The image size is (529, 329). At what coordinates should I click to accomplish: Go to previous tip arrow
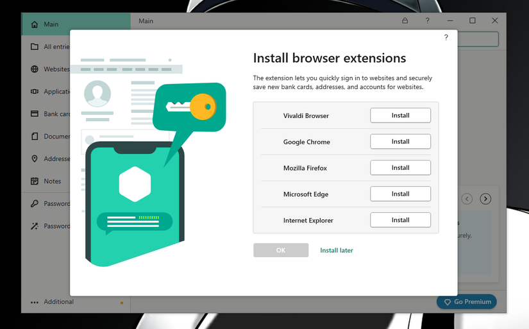click(x=467, y=199)
